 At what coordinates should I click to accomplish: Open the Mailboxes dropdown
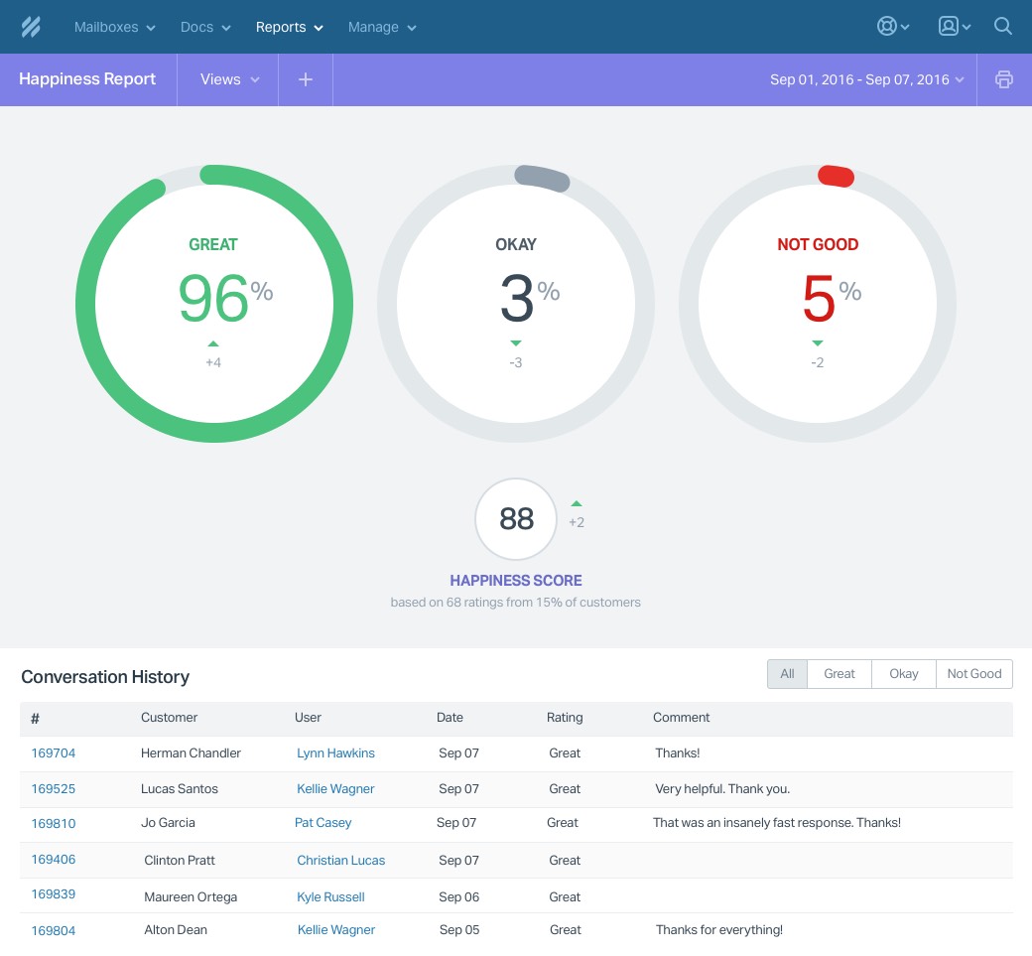[113, 27]
